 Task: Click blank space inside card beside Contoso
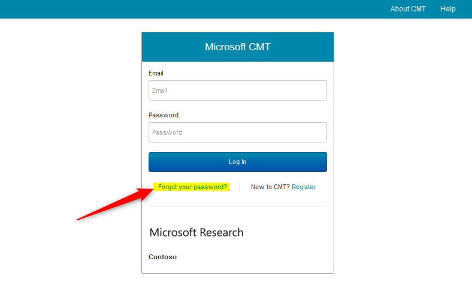pyautogui.click(x=270, y=257)
